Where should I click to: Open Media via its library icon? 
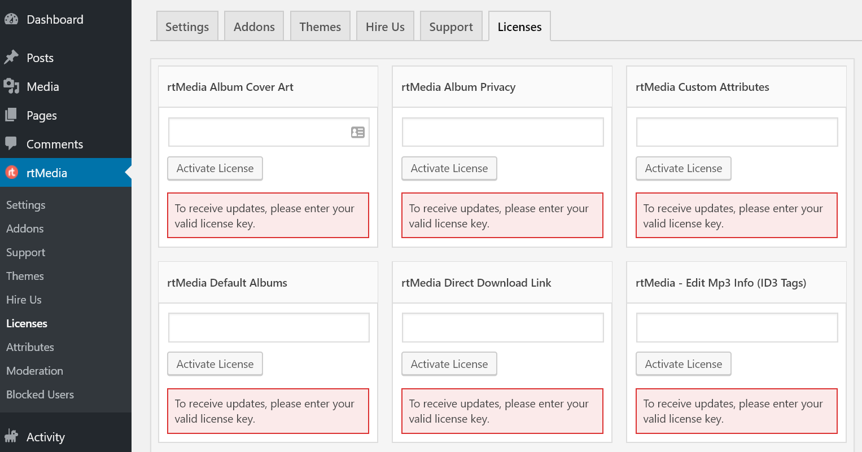(12, 86)
